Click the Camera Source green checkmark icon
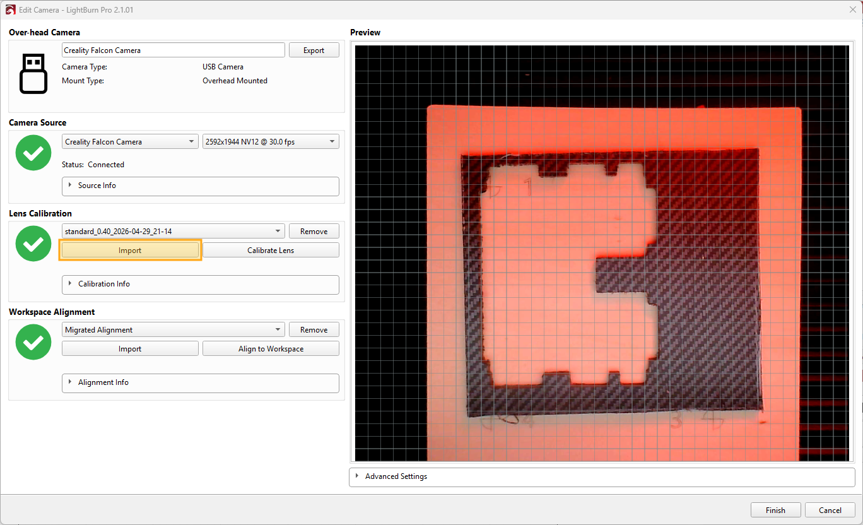 [33, 153]
